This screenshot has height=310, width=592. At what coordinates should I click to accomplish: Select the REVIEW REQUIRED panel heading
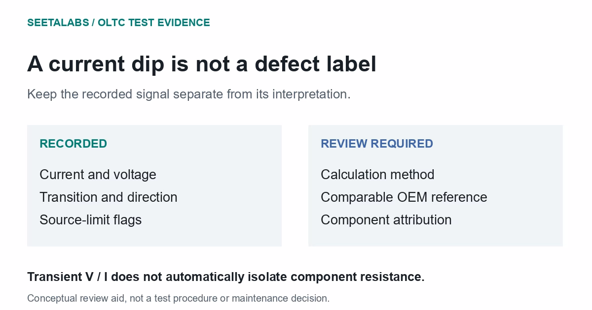377,144
